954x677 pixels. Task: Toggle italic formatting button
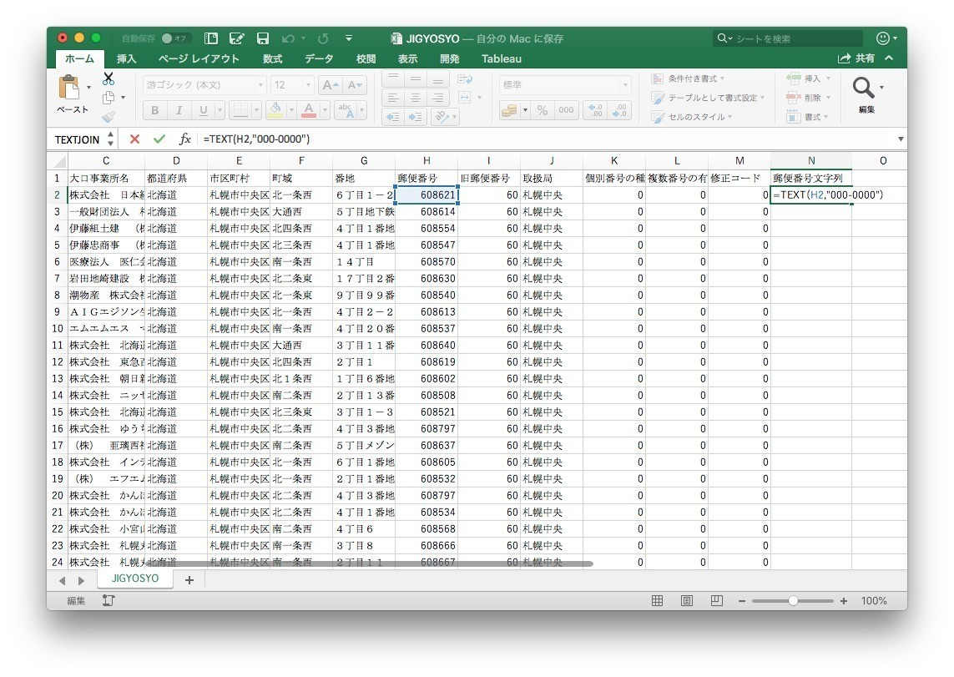179,110
